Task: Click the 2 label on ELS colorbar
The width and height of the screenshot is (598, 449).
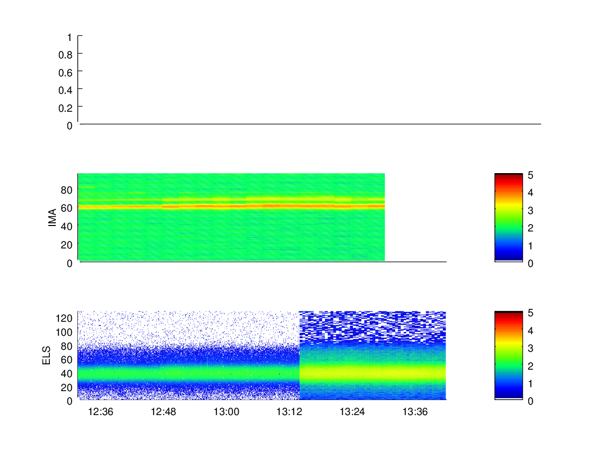Action: [531, 366]
